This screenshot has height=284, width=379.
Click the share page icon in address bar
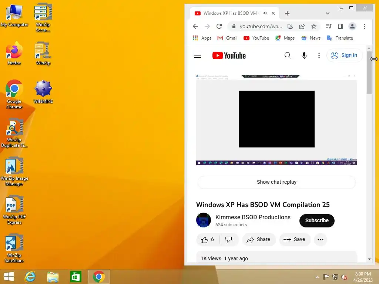click(302, 26)
